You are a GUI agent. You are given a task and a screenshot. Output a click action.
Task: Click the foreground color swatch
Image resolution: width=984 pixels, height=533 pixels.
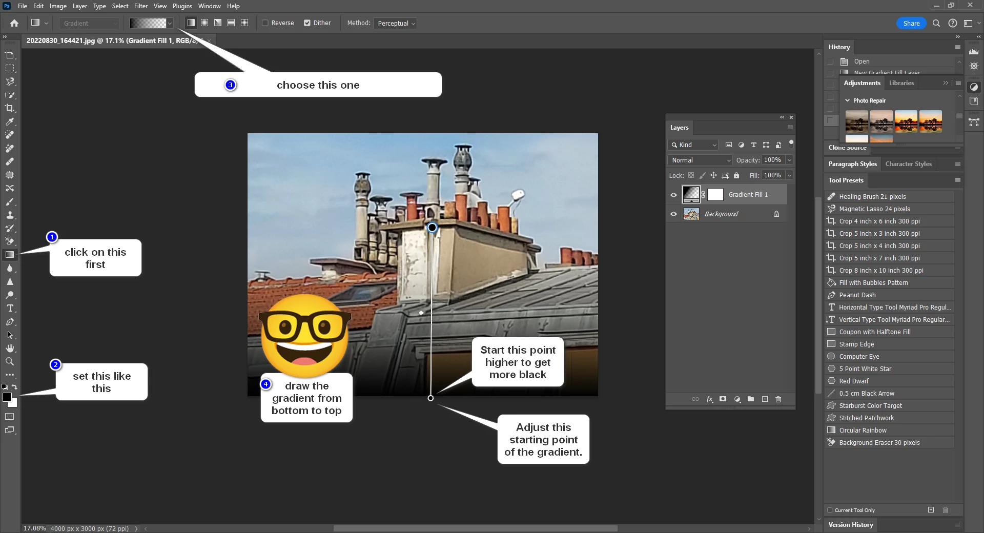pyautogui.click(x=7, y=398)
